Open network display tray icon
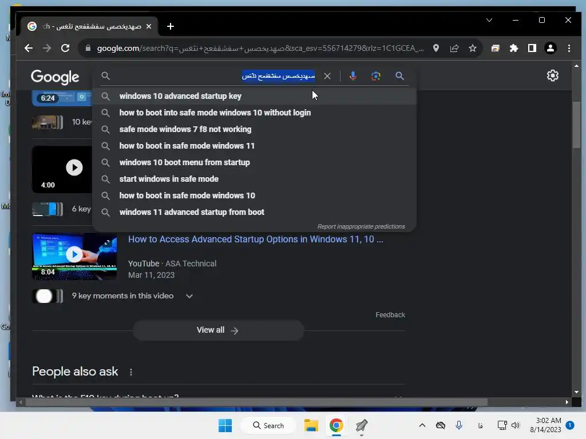The image size is (586, 439). point(502,425)
